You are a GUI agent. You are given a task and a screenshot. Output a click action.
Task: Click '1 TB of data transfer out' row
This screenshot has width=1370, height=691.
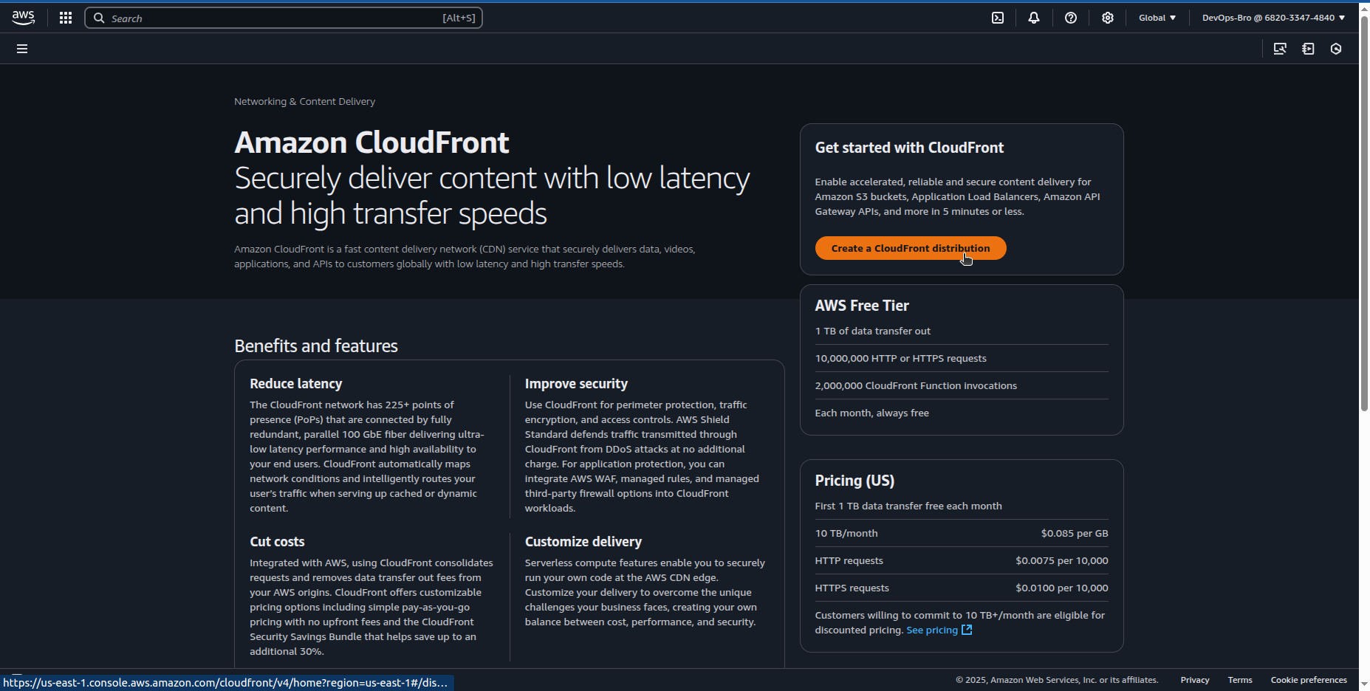click(x=962, y=331)
